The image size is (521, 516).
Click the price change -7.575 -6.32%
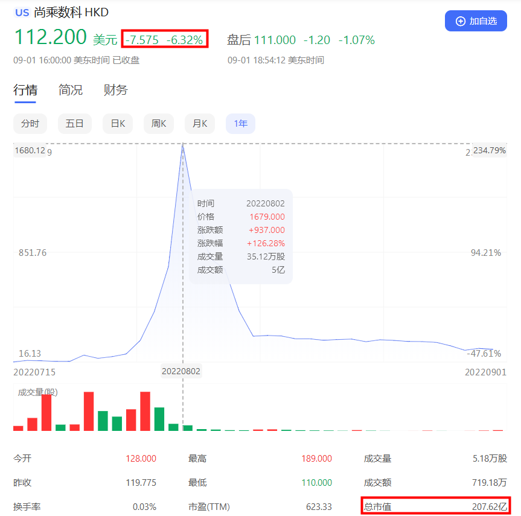click(x=164, y=40)
